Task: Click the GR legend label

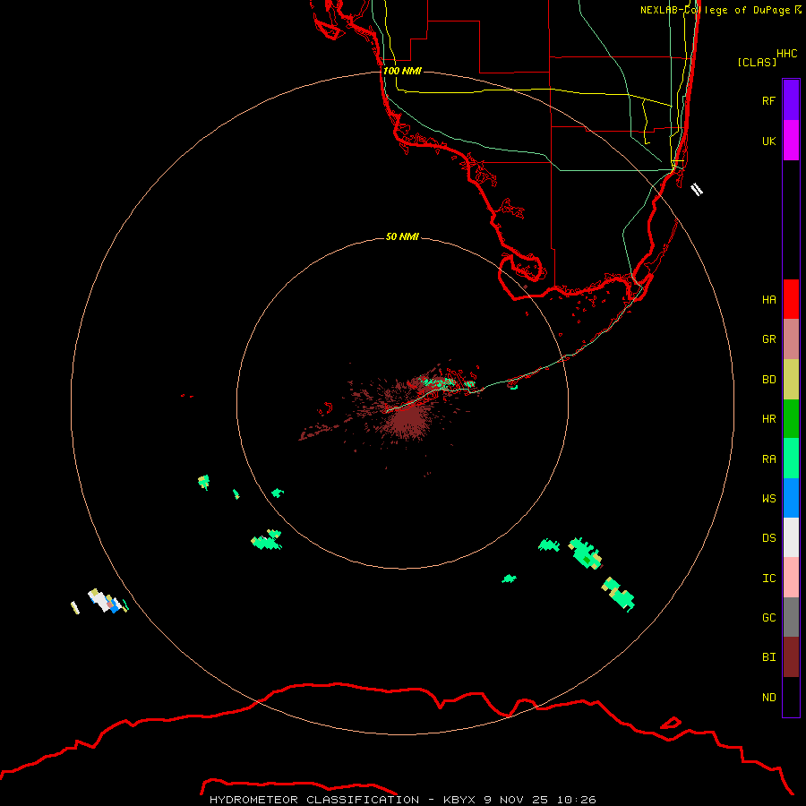Action: pos(768,339)
